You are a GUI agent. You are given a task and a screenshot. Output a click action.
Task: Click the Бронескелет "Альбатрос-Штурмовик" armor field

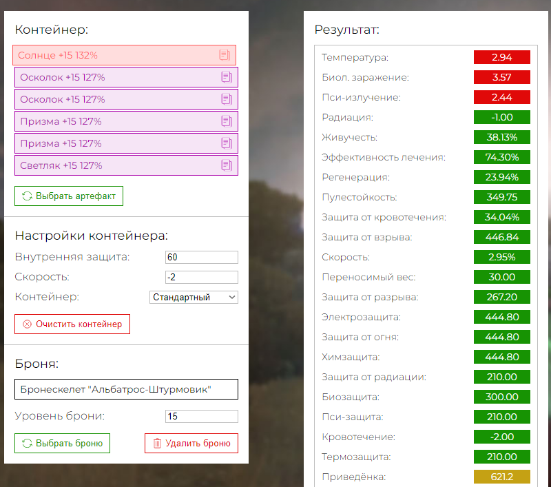126,390
